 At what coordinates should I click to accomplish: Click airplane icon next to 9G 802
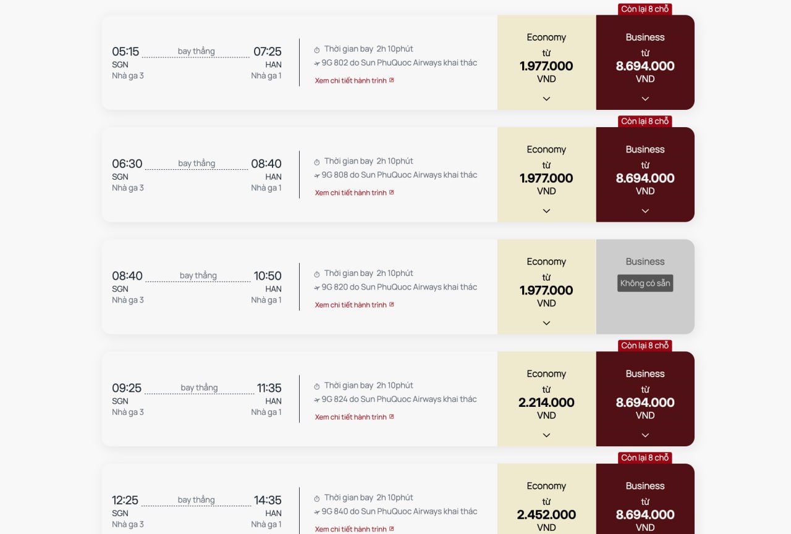(317, 63)
